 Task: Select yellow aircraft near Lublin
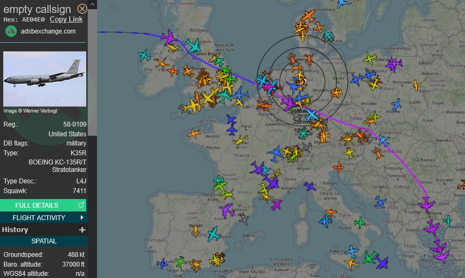click(x=416, y=85)
